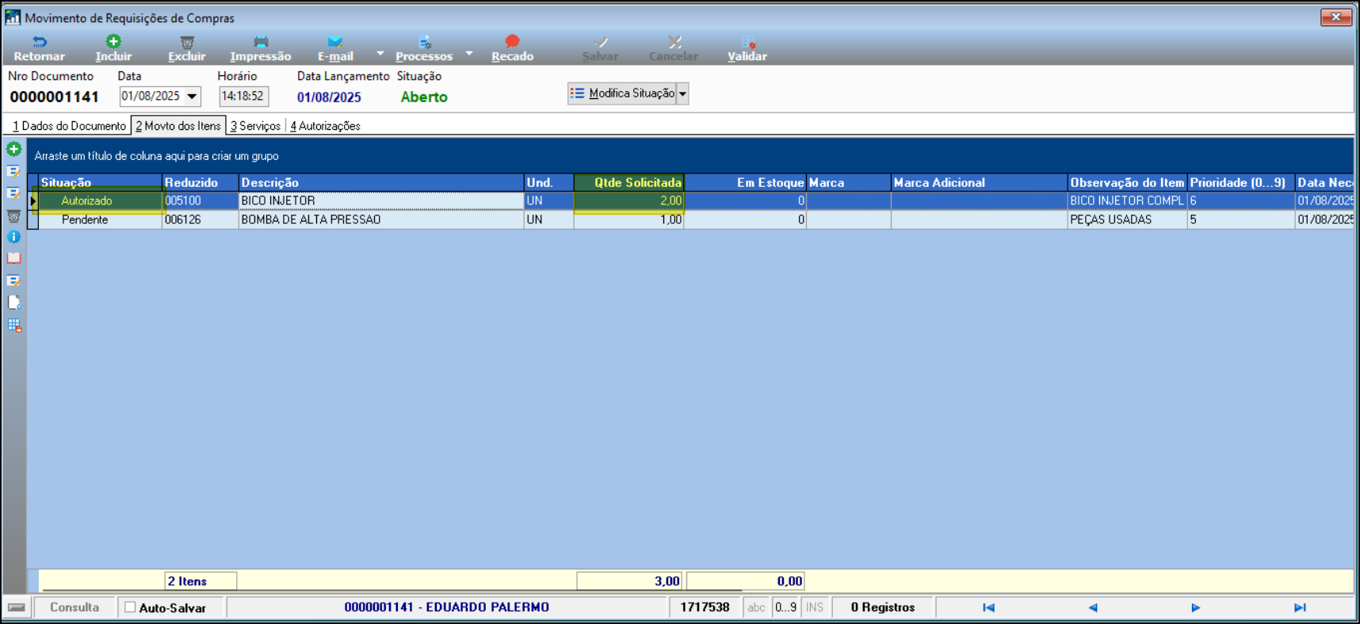Click the 0..9 indicator in status bar
Viewport: 1360px width, 624px height.
click(x=785, y=607)
